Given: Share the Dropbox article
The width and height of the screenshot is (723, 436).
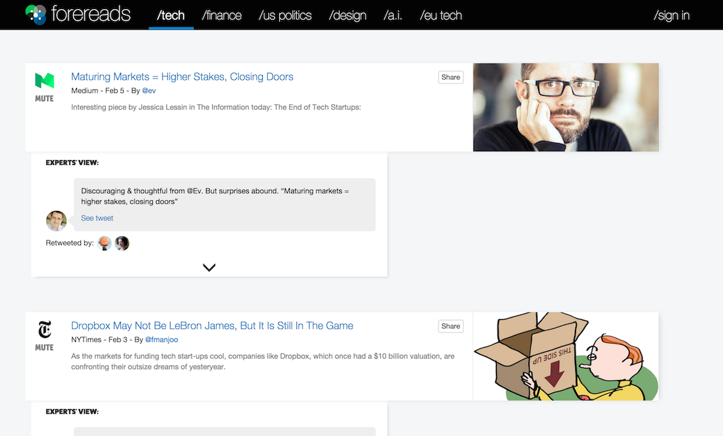Looking at the screenshot, I should coord(451,326).
